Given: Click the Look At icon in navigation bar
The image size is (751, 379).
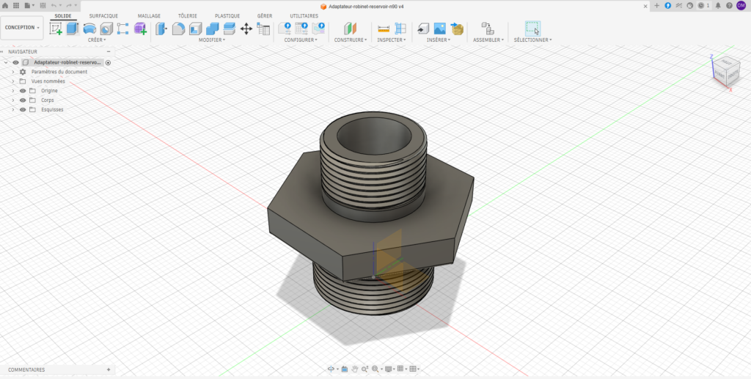Looking at the screenshot, I should [x=345, y=369].
